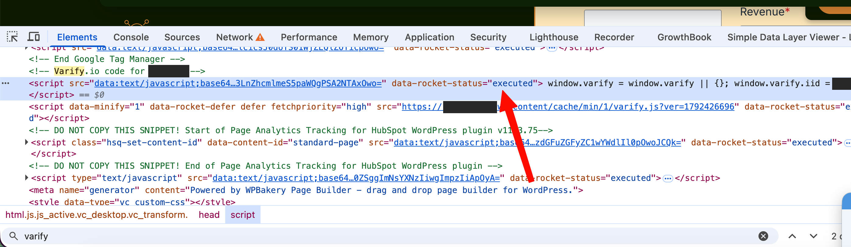
Task: Go to previous search result arrow
Action: coord(792,236)
